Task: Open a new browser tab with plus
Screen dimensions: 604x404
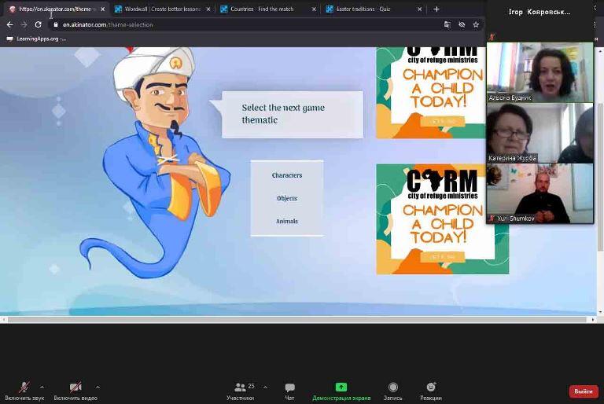Action: click(x=436, y=9)
